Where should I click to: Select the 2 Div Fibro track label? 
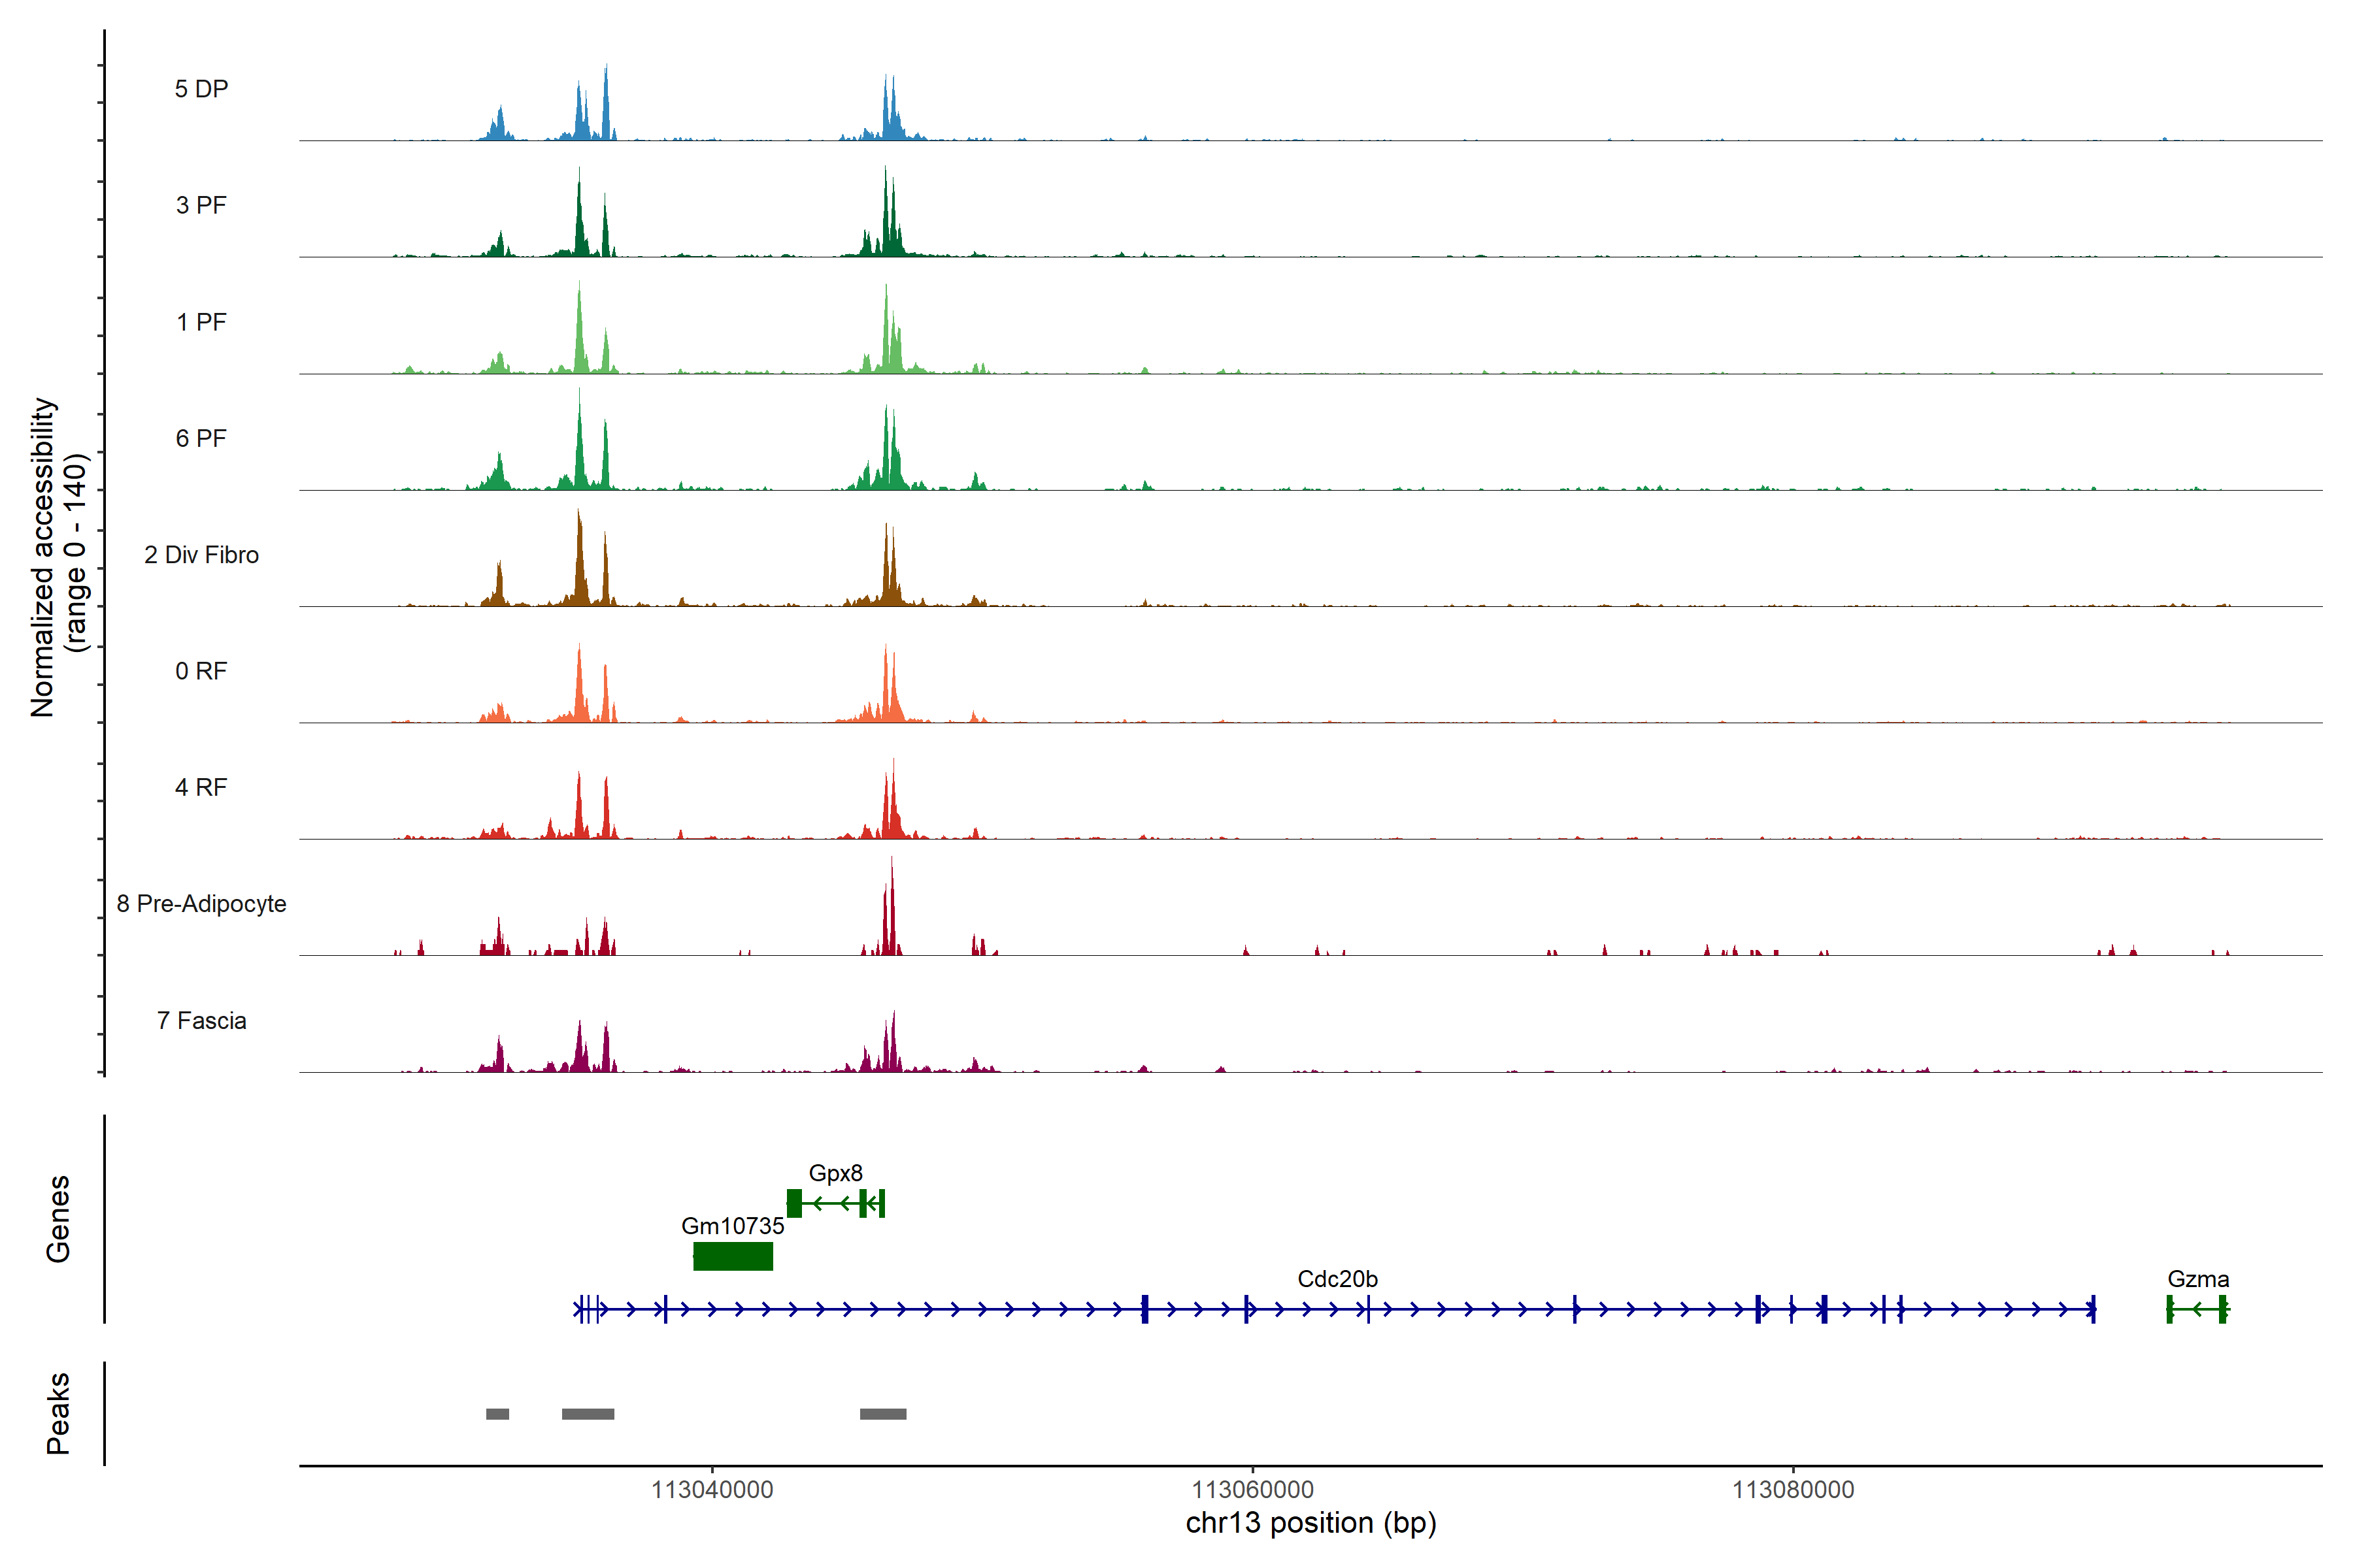click(x=201, y=555)
